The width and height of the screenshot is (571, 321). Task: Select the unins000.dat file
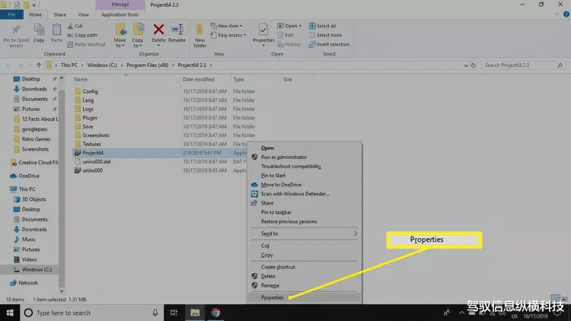point(97,161)
